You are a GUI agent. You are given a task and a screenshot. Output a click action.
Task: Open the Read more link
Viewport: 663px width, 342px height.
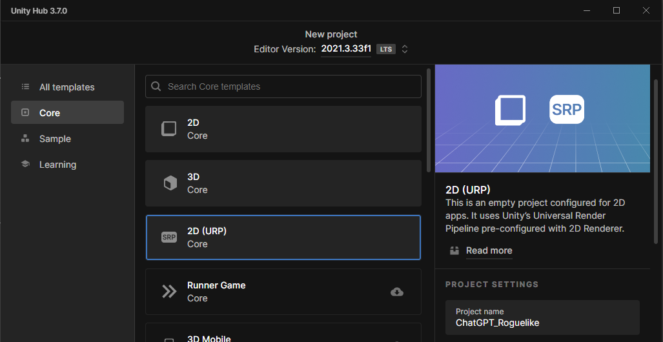tap(489, 250)
